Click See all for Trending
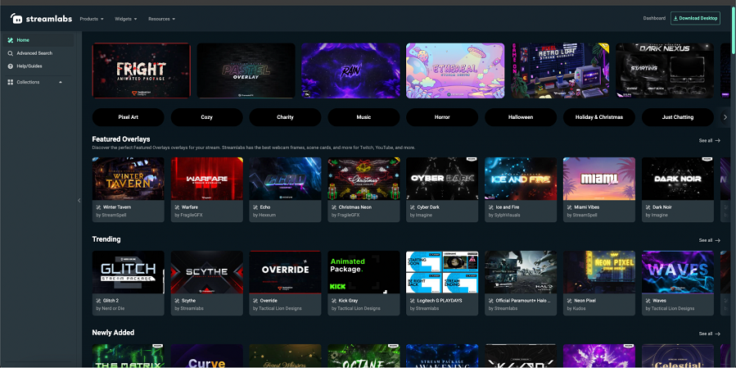736x368 pixels. point(709,240)
